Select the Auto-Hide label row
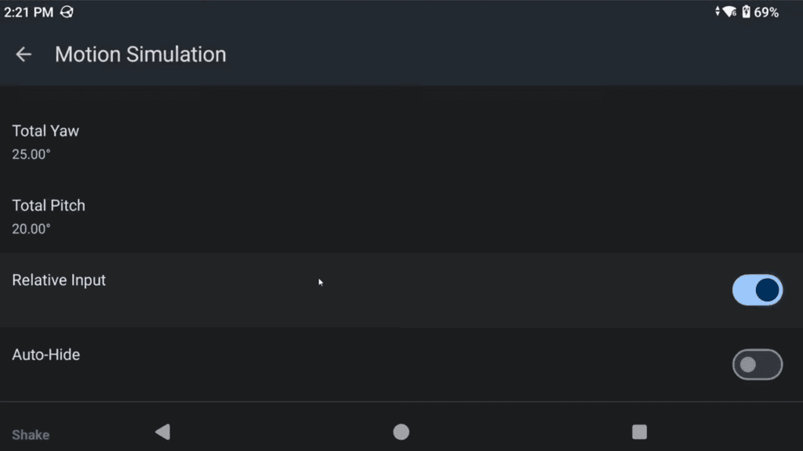 coord(401,365)
